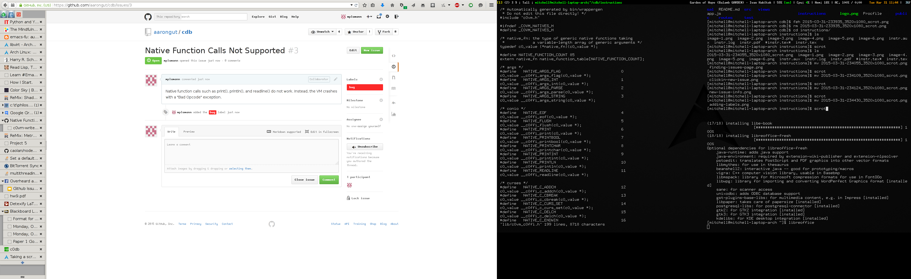Open the Explore menu item

258,17
